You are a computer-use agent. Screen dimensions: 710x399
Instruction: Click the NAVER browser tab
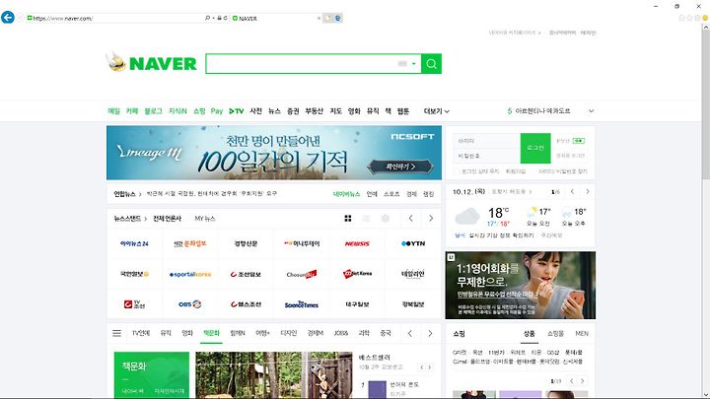pyautogui.click(x=276, y=18)
